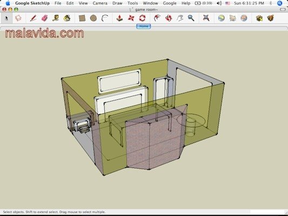
Task: Select the Move tool
Action: [x=131, y=18]
